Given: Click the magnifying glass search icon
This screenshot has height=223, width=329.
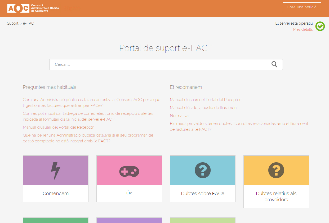Looking at the screenshot, I should [x=274, y=64].
